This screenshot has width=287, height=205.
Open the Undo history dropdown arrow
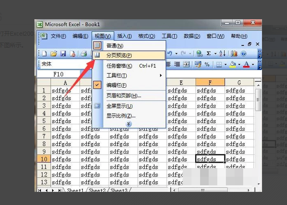[176, 54]
